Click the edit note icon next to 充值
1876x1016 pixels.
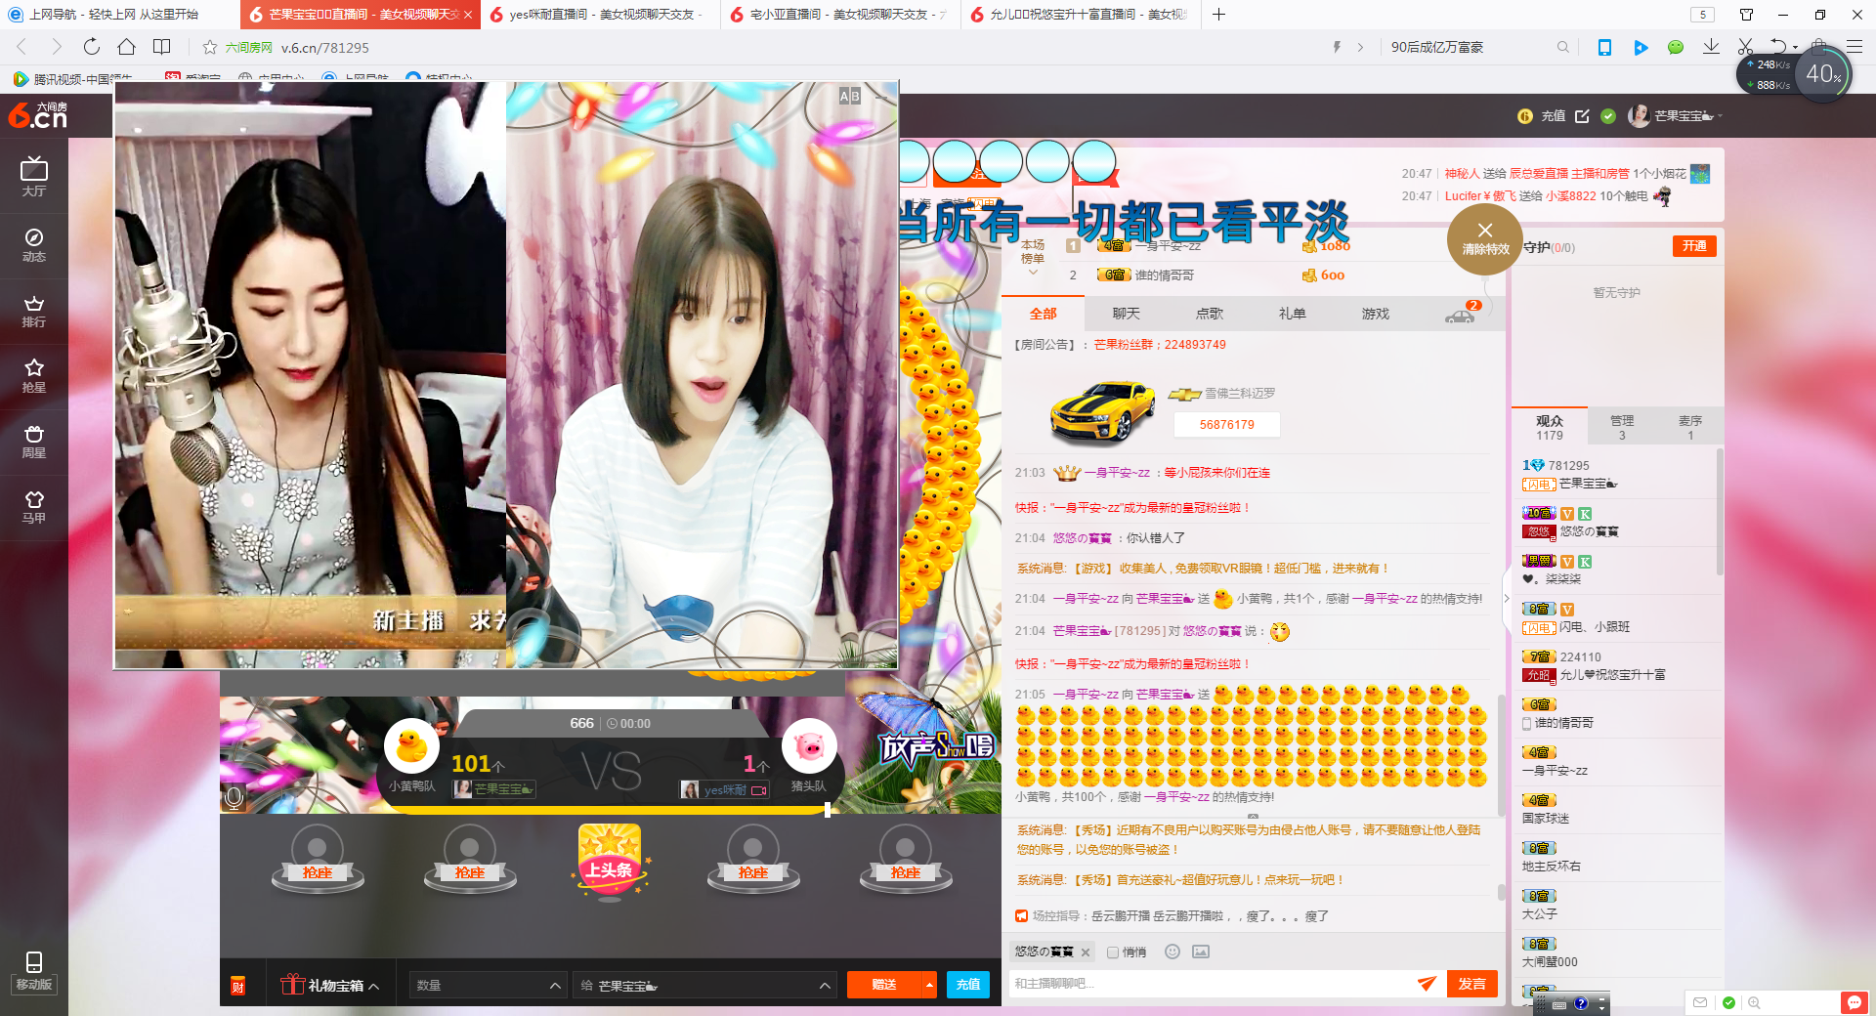pos(1582,115)
